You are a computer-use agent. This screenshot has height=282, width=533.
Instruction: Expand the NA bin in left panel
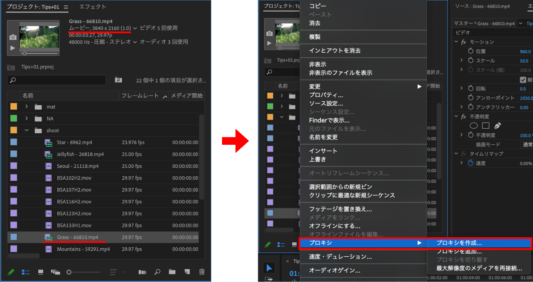point(27,119)
